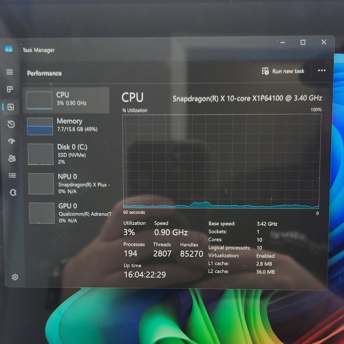344x344 pixels.
Task: Select Disk 0 (C:) performance item
Action: 68,154
